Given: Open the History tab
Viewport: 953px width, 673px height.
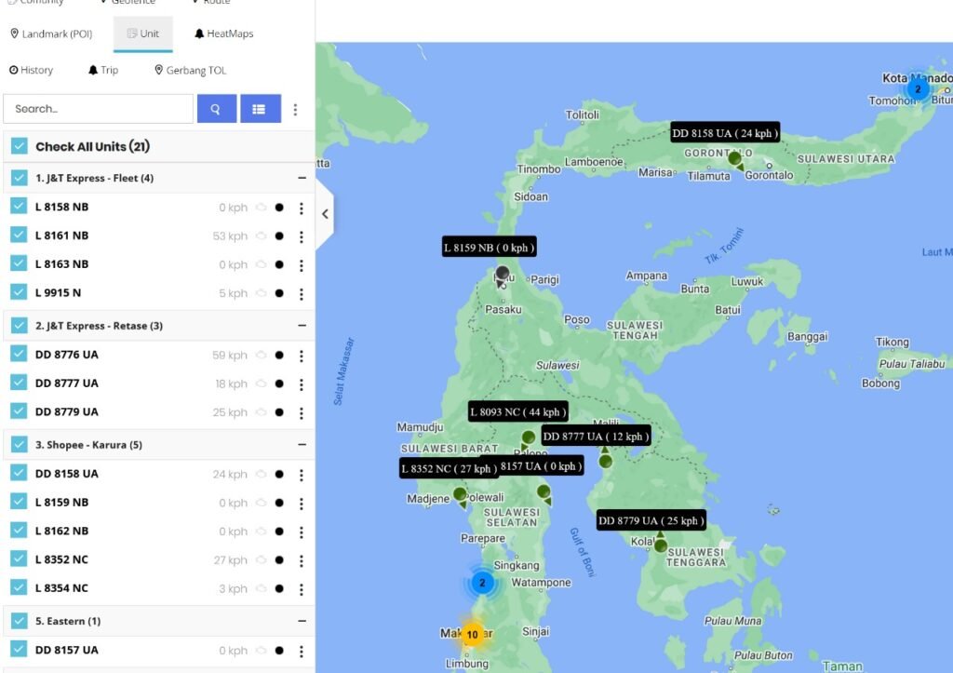Looking at the screenshot, I should click(x=31, y=71).
